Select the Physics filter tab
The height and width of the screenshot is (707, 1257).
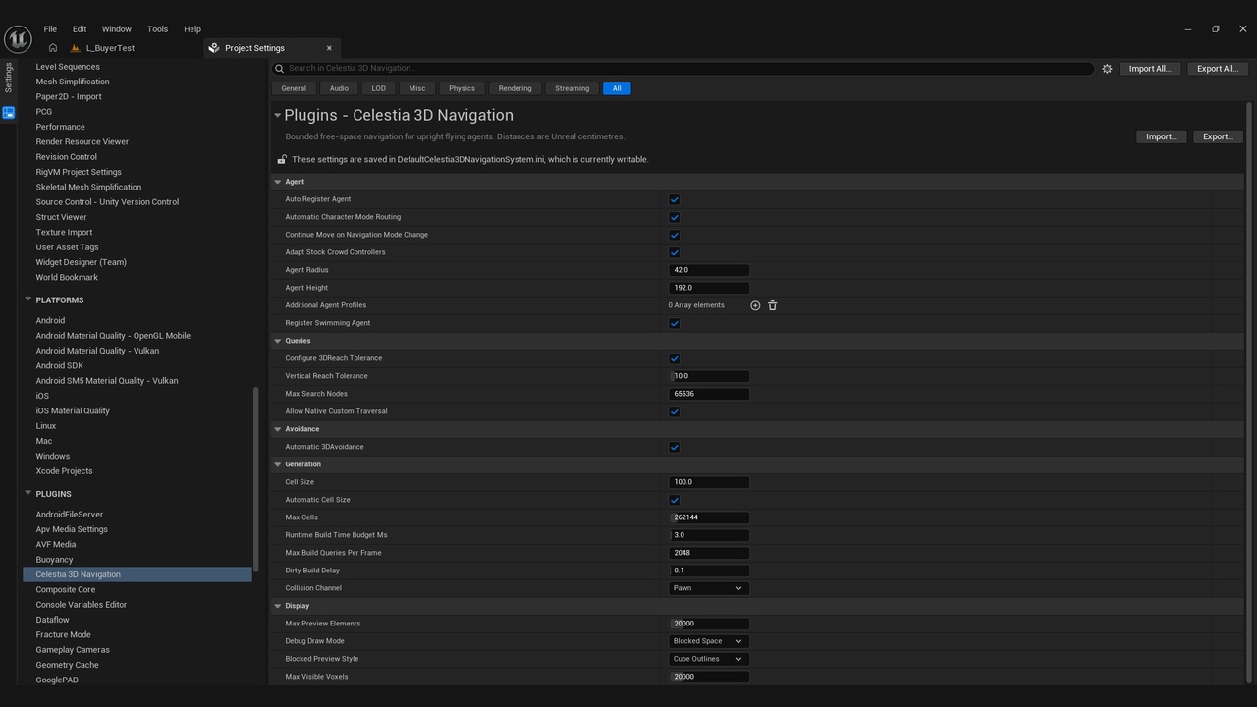click(x=462, y=88)
